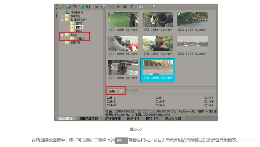Click the video info line starting 视频: 1280x720x12

(x=161, y=111)
